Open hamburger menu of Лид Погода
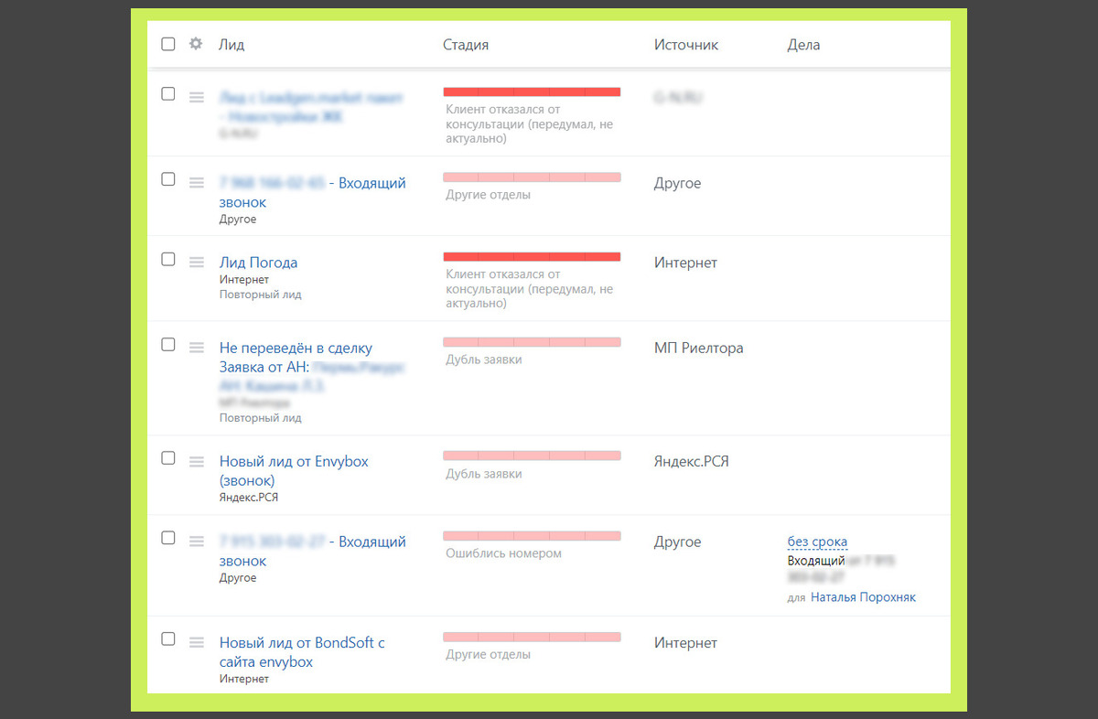This screenshot has height=719, width=1098. point(196,263)
